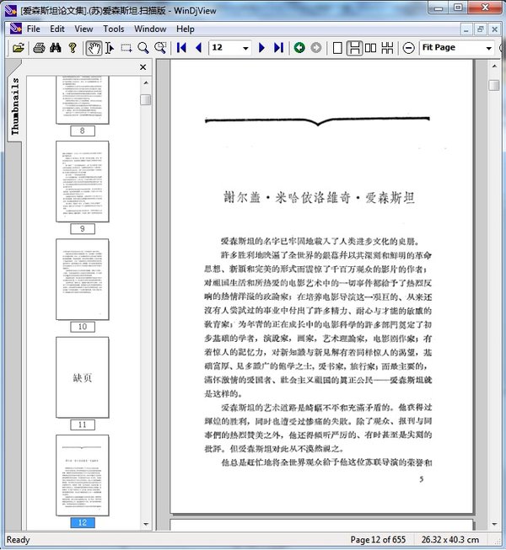Restore the inner document window
This screenshot has width=506, height=550.
[481, 29]
